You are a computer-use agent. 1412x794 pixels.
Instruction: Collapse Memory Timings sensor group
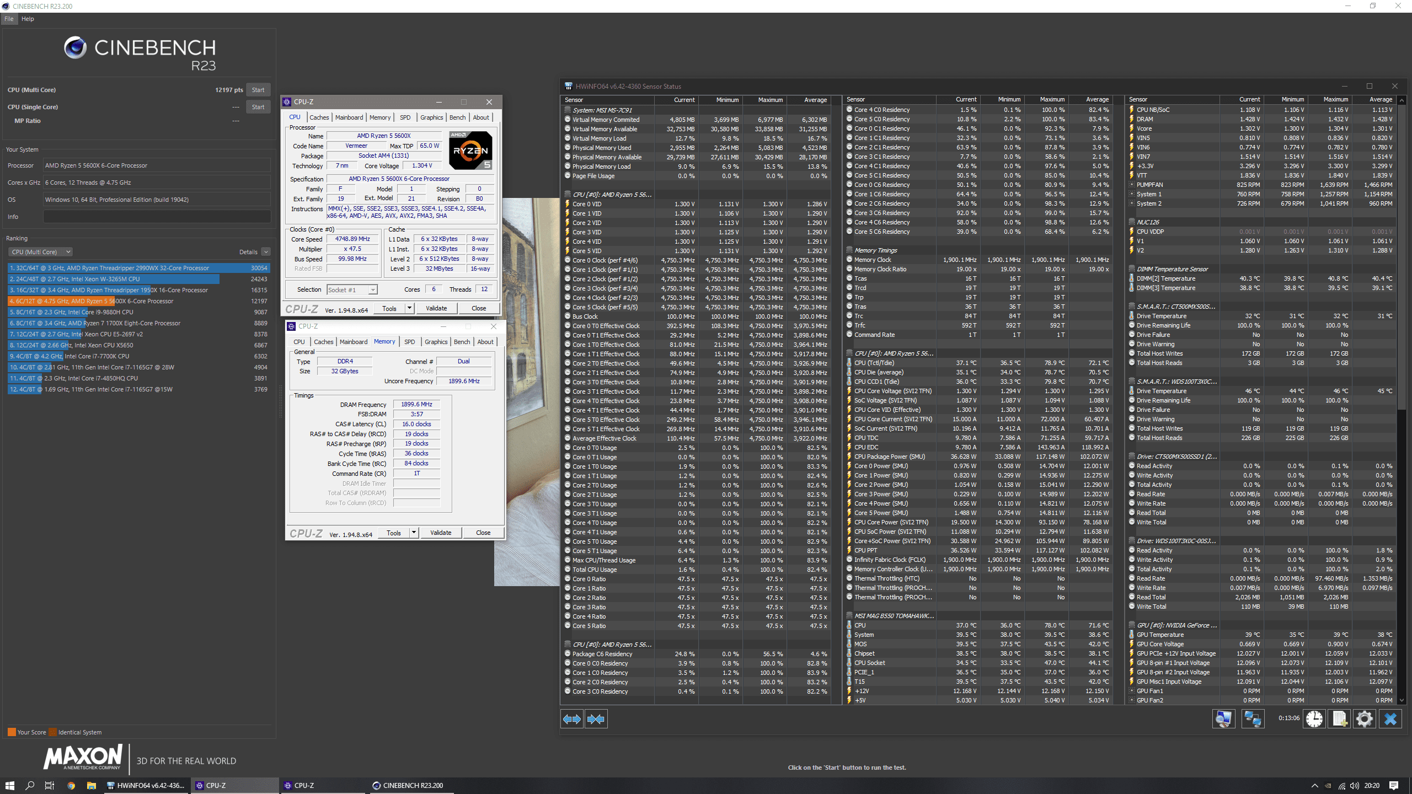[x=849, y=250]
